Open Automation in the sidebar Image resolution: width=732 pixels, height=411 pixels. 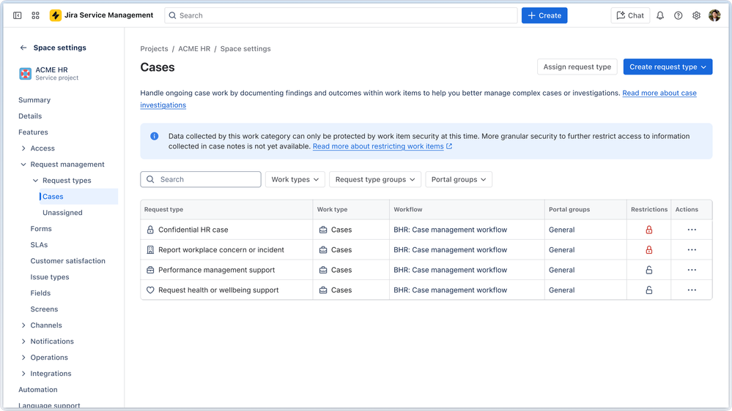tap(38, 390)
